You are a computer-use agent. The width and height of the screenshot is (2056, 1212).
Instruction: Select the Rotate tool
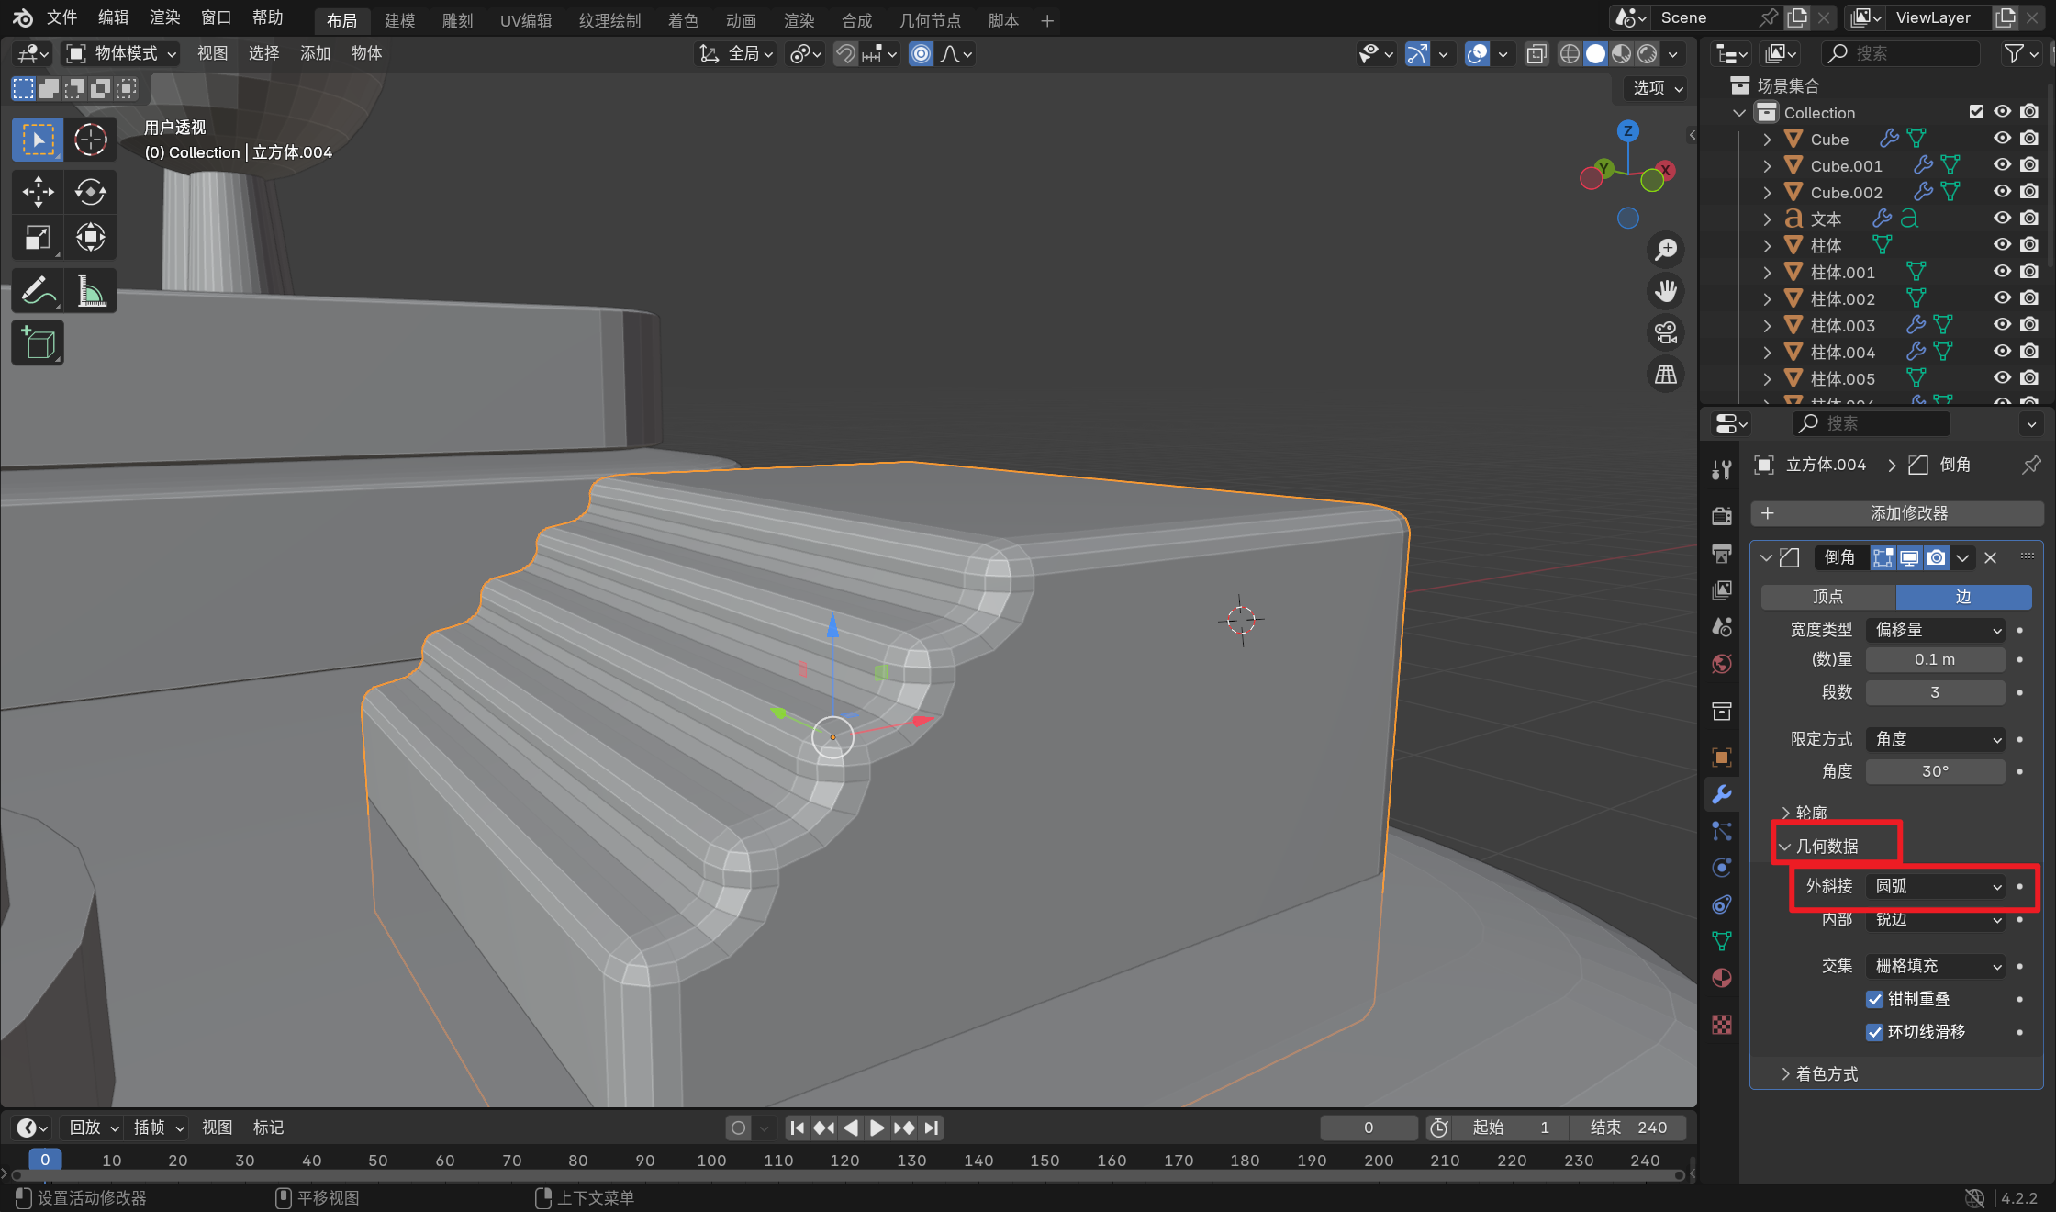pyautogui.click(x=90, y=191)
